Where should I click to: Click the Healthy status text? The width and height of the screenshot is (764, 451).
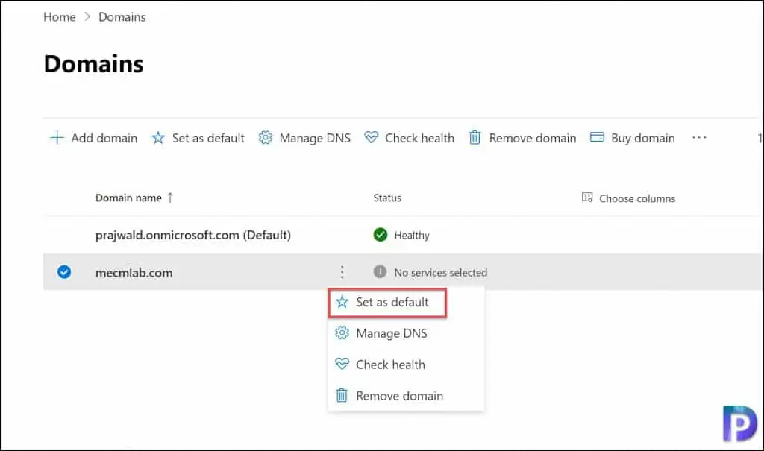click(412, 236)
